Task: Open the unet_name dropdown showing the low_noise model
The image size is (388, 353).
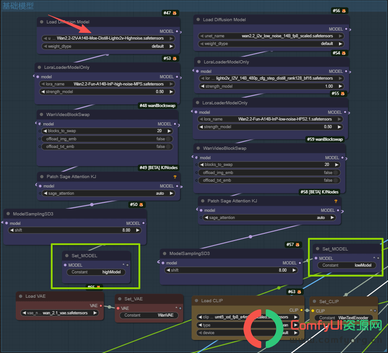Action: pyautogui.click(x=271, y=36)
